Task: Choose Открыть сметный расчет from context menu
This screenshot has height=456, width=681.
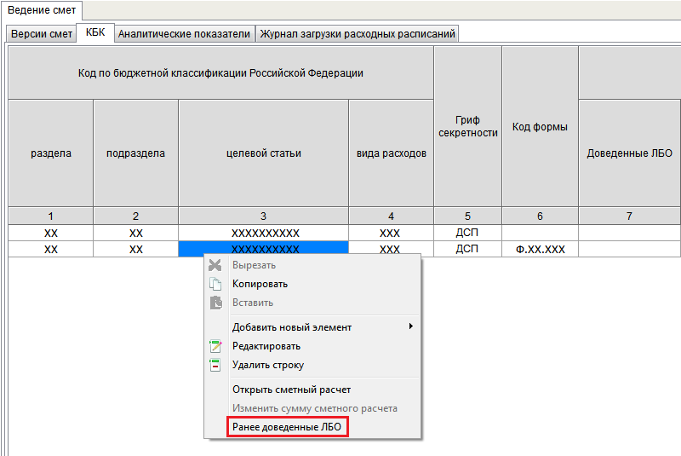Action: coord(291,390)
